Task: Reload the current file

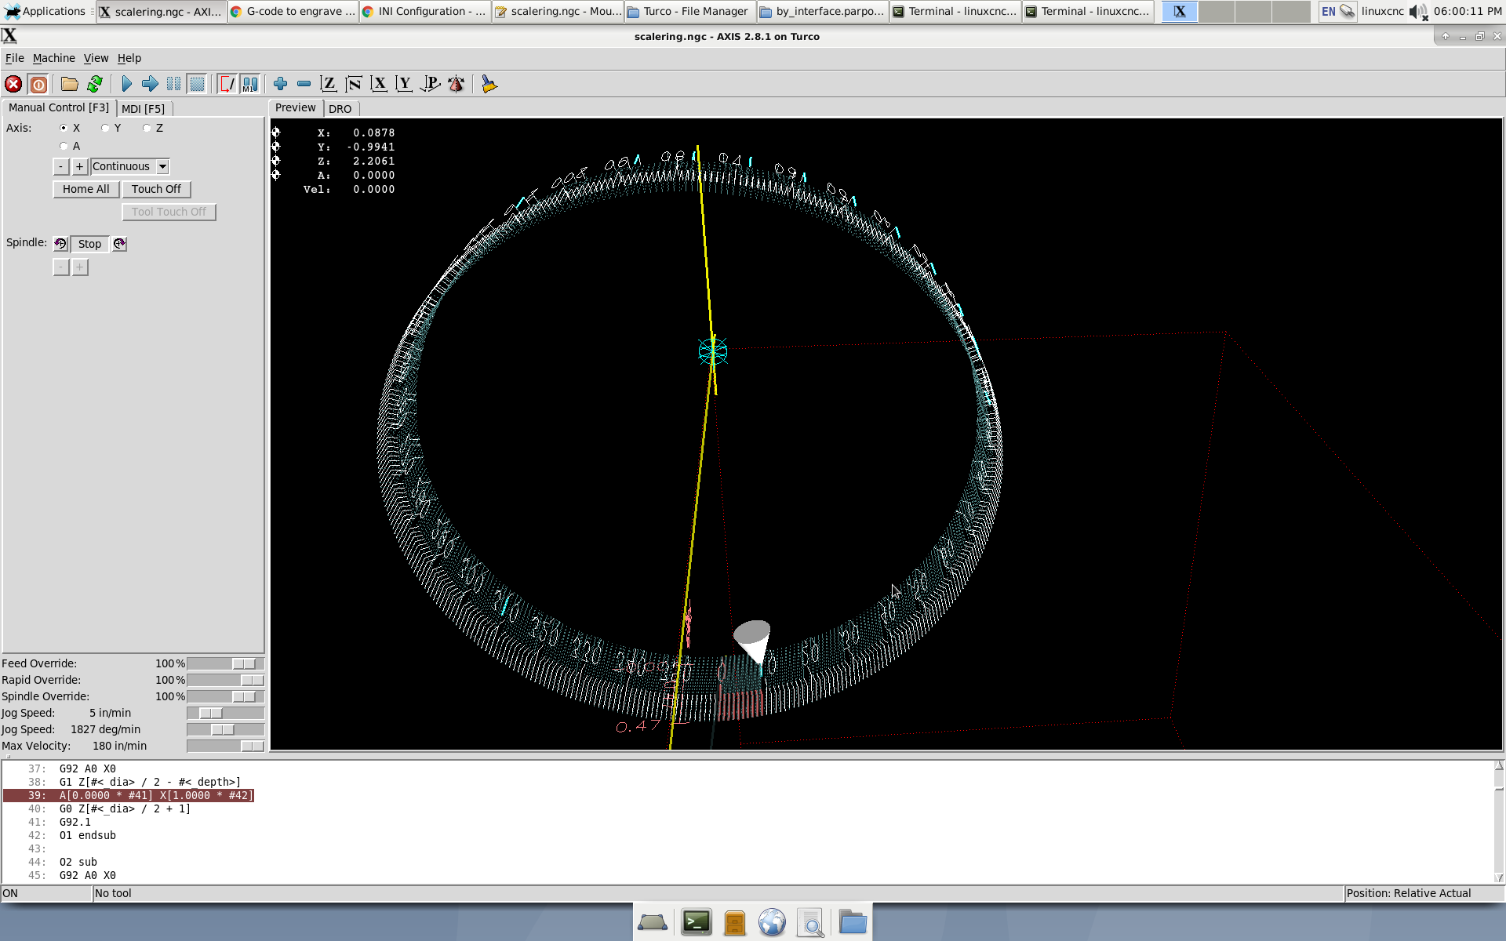Action: click(95, 84)
